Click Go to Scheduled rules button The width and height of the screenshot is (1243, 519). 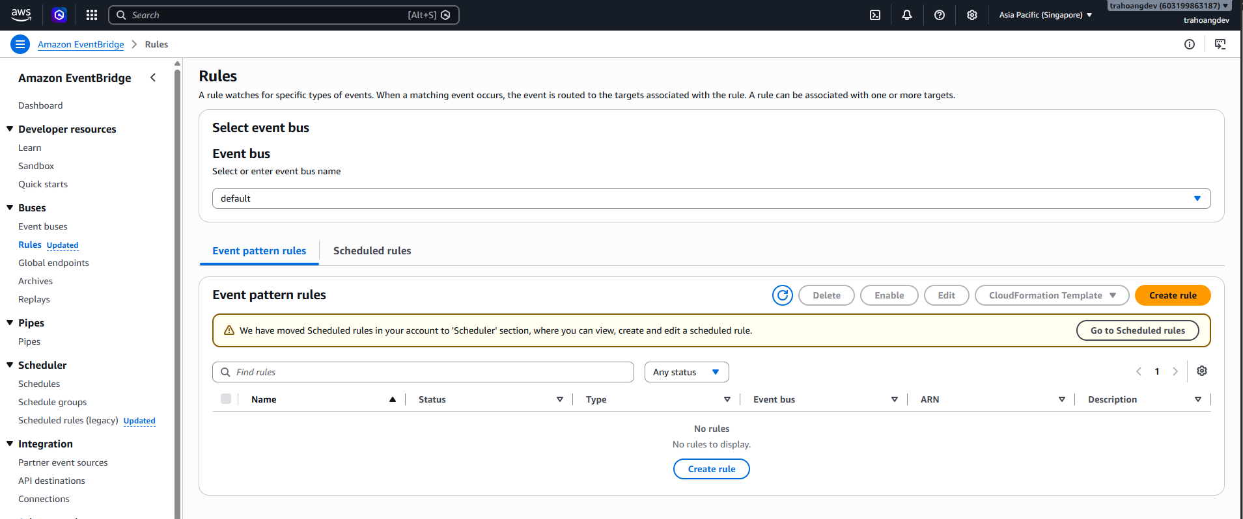1138,330
